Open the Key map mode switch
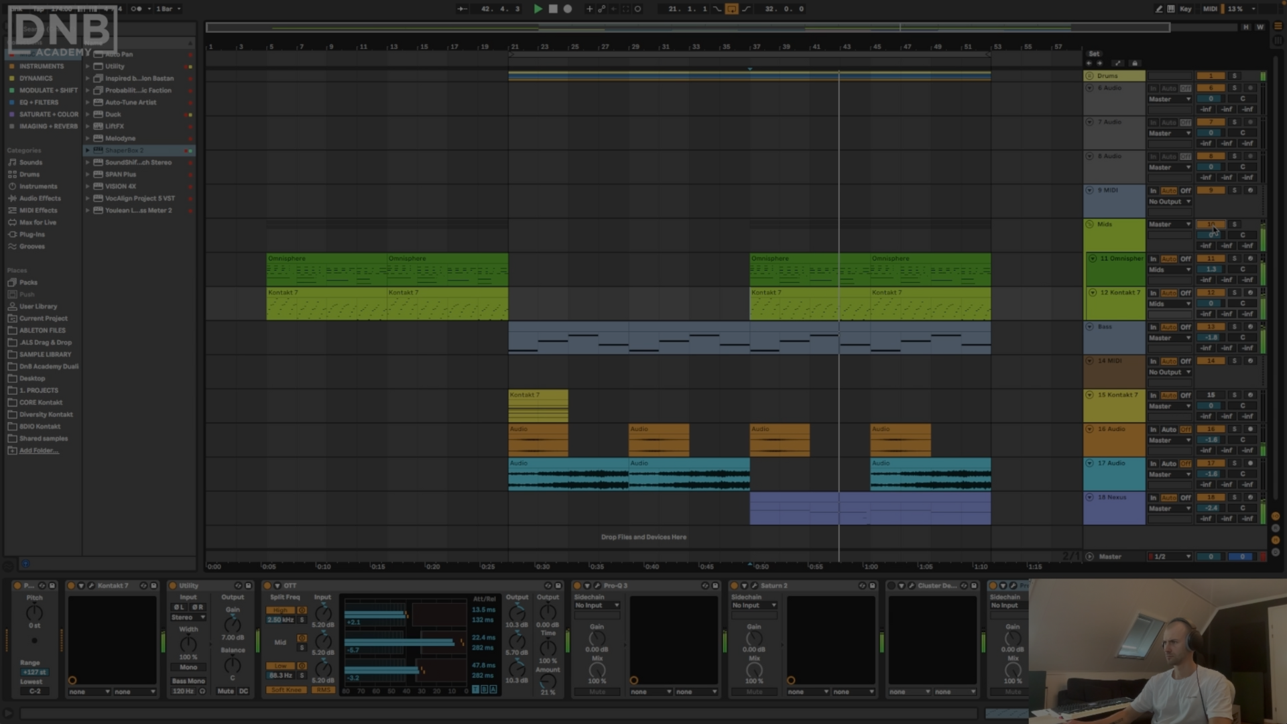This screenshot has width=1287, height=724. tap(1185, 9)
